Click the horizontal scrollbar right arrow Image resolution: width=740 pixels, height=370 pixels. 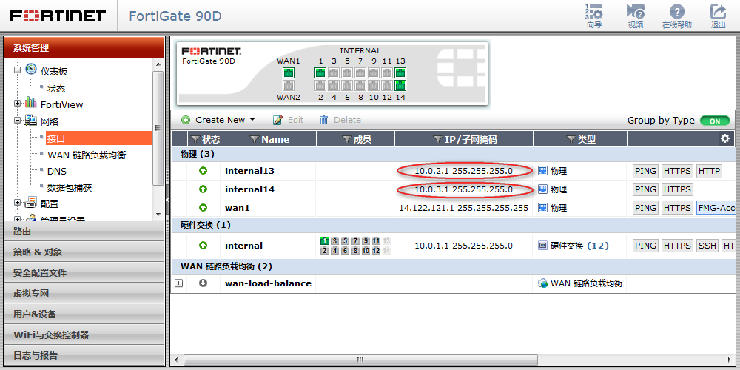730,360
